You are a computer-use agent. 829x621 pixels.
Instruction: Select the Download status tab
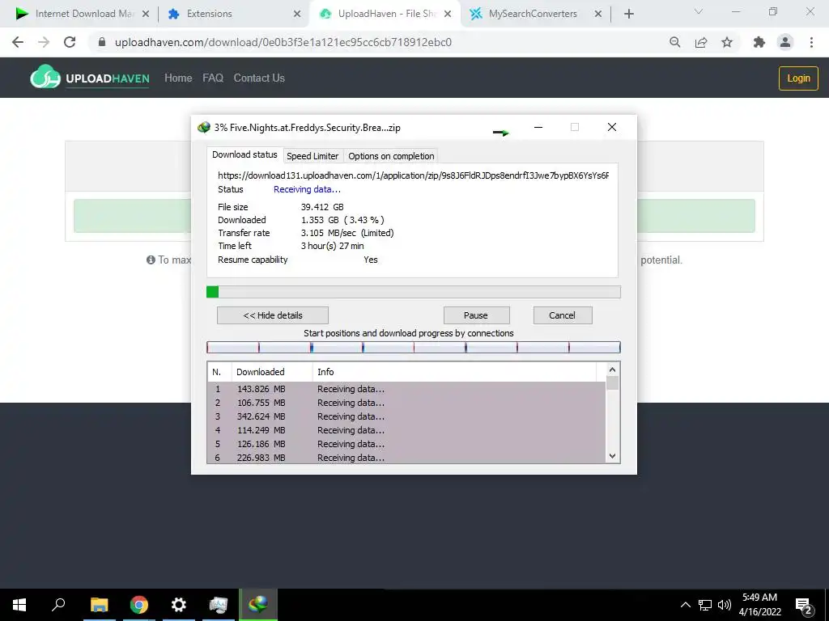pyautogui.click(x=244, y=154)
